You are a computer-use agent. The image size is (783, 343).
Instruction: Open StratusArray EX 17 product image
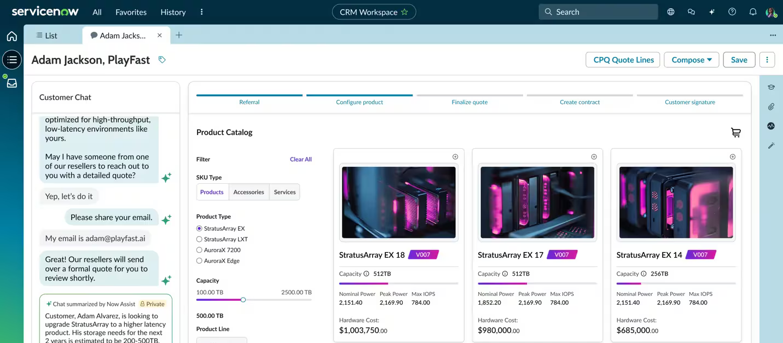point(537,202)
